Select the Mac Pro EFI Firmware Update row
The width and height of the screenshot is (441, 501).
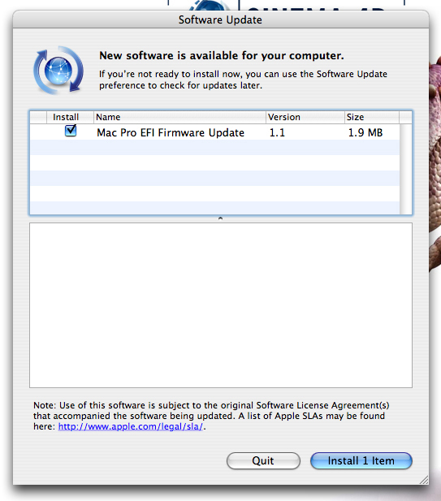coord(214,132)
